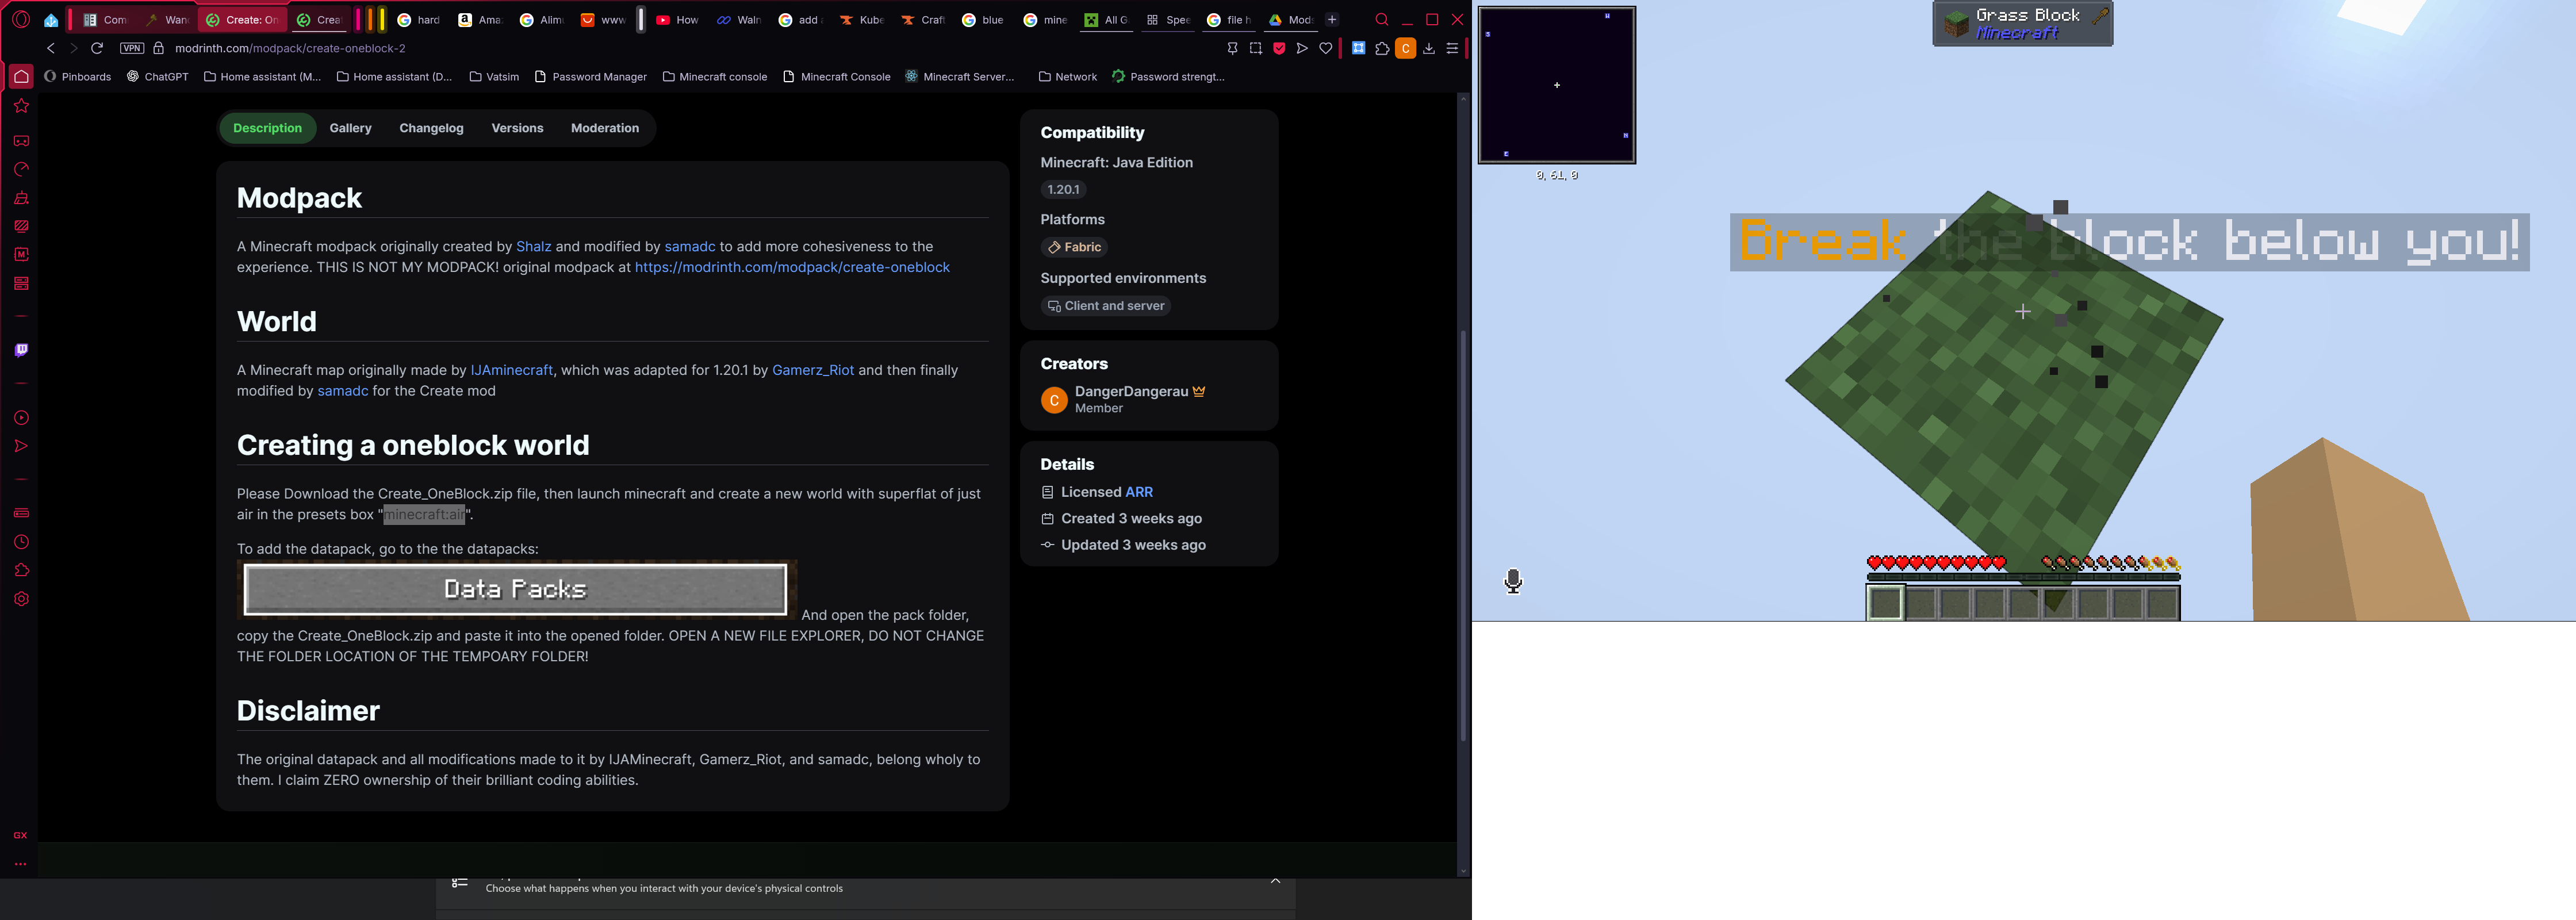The image size is (2576, 920).
Task: Open Twitch in the sidebar
Action: tap(21, 350)
